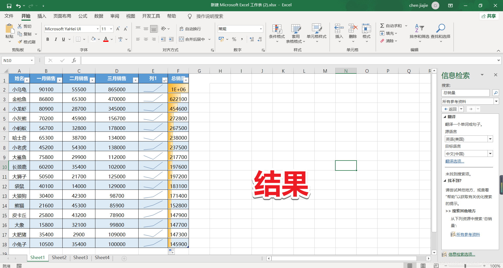Start search with magnifier in Research pane

coord(495,93)
